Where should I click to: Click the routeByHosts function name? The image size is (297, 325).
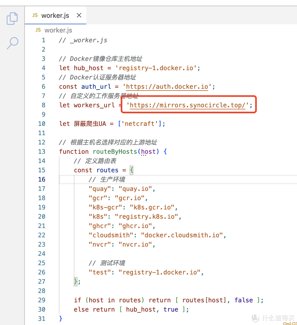click(x=115, y=152)
